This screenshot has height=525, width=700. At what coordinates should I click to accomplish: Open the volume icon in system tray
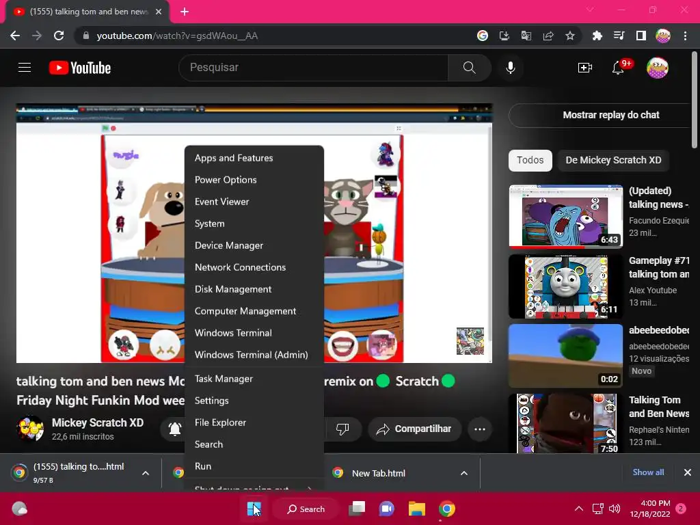pos(615,509)
